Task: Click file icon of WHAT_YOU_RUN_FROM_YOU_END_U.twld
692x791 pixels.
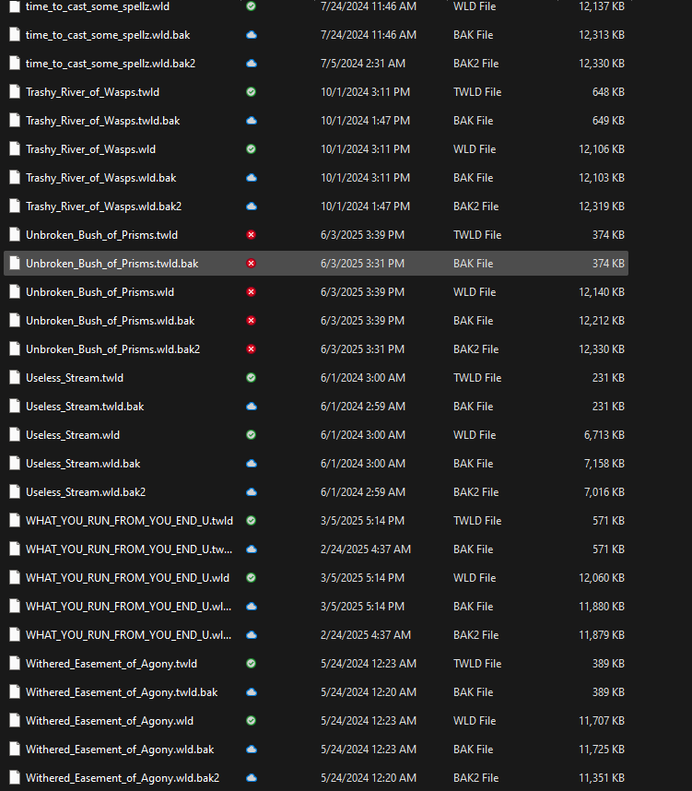Action: (14, 521)
